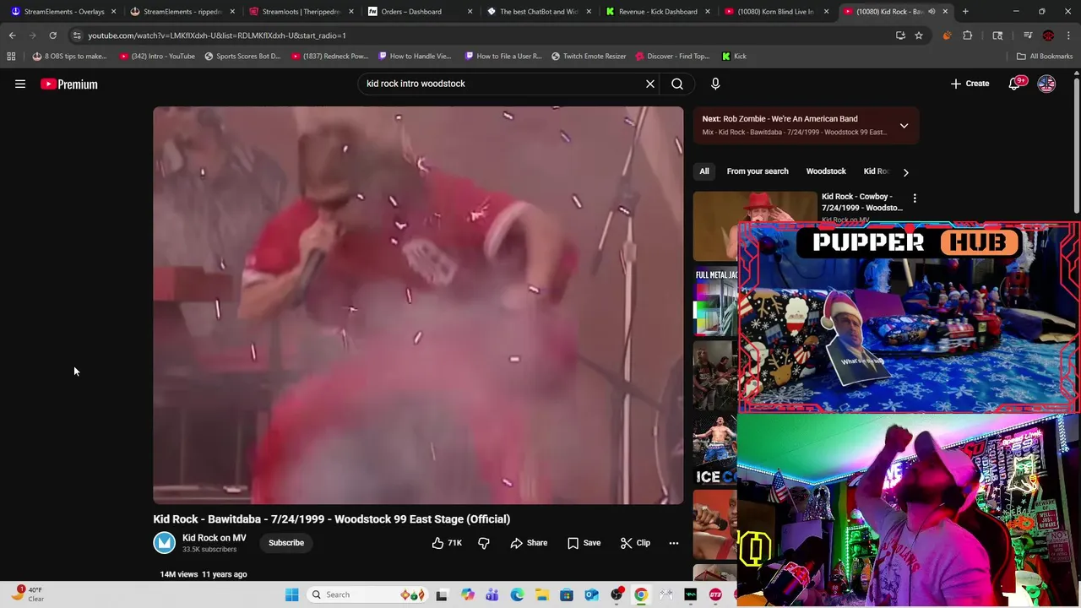Expand the Next up mix playlist chevron
This screenshot has height=608, width=1081.
coord(904,126)
